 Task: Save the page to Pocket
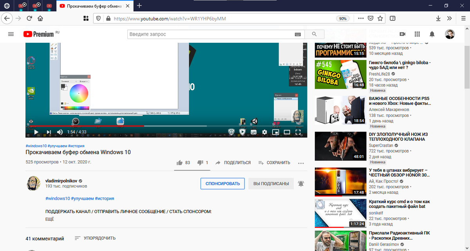370,18
